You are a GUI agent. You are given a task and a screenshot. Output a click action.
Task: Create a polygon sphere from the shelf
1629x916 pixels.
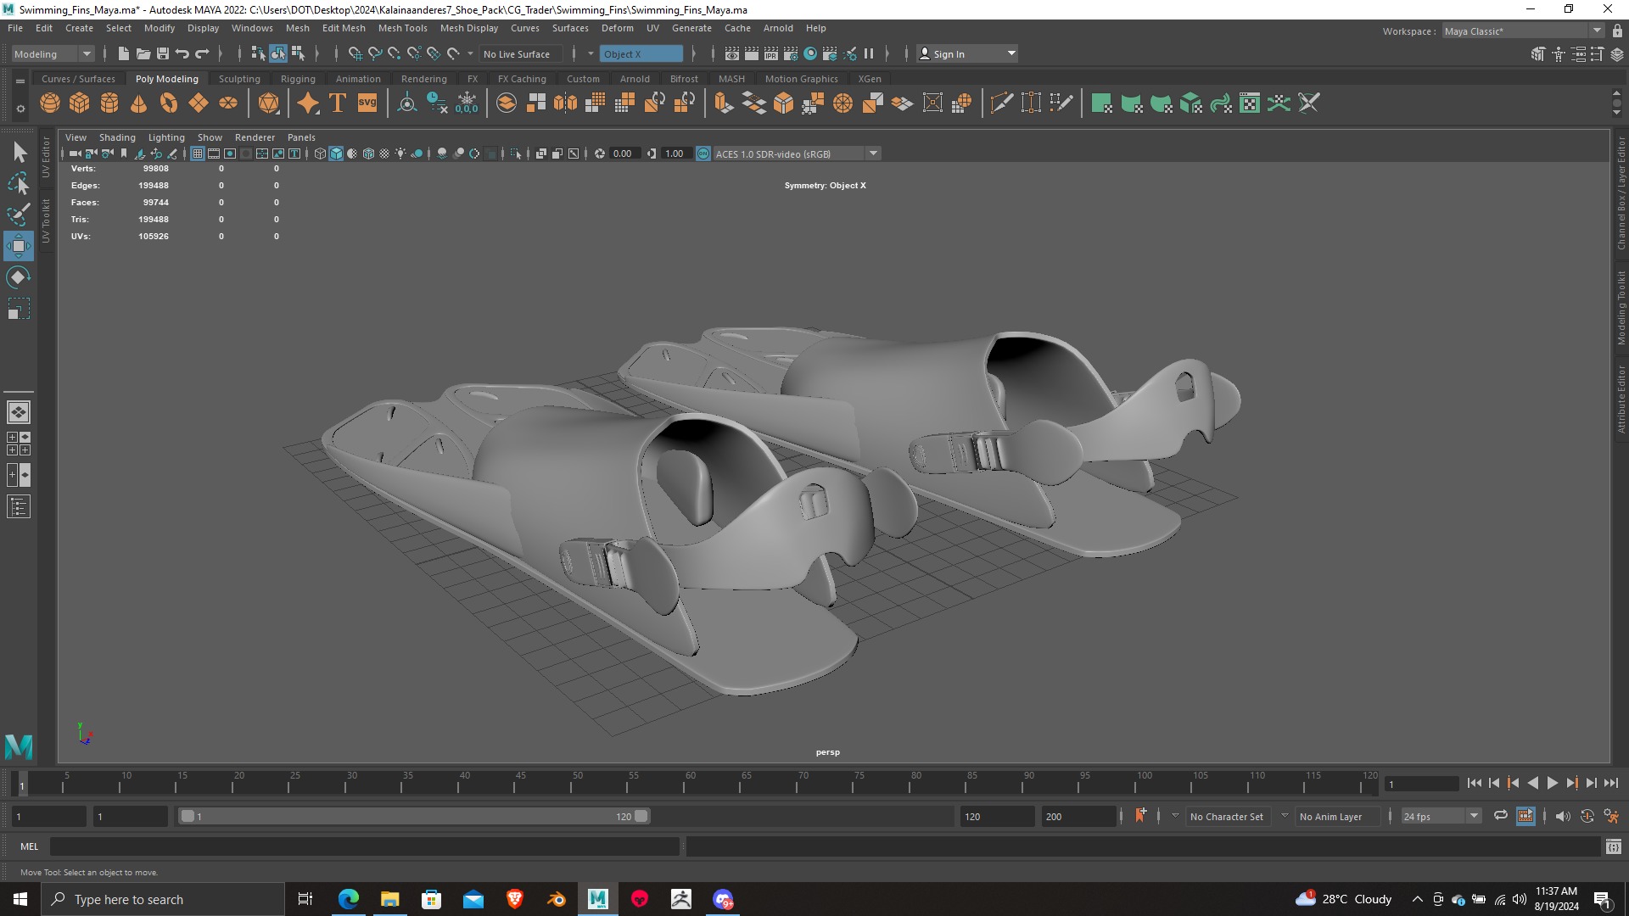pyautogui.click(x=50, y=103)
